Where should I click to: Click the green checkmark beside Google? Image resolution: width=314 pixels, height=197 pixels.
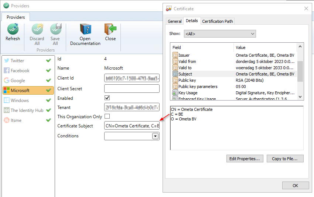[48, 80]
